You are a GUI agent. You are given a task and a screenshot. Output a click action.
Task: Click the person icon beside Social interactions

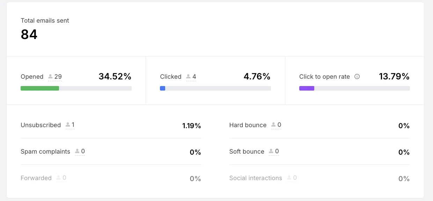289,178
